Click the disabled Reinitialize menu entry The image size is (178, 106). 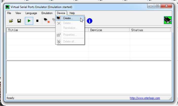pos(70,28)
